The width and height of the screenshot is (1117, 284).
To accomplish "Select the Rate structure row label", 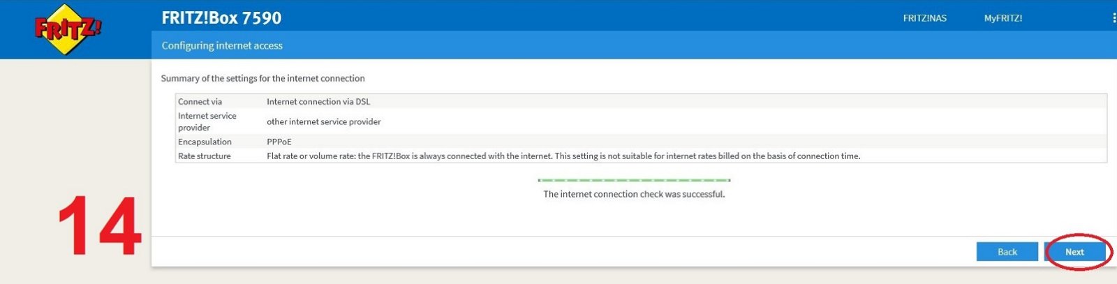I will tap(204, 156).
